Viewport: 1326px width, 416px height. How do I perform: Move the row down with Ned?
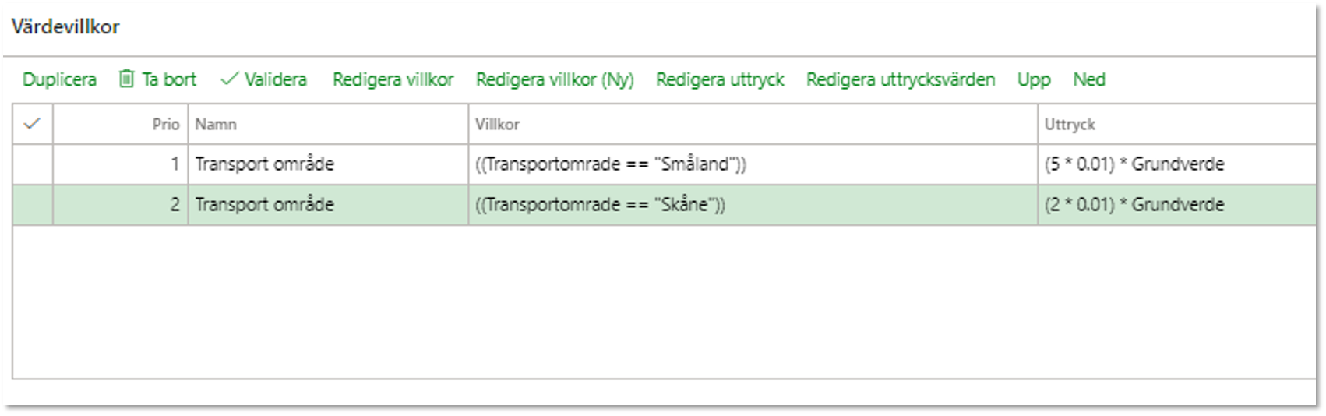click(1089, 79)
